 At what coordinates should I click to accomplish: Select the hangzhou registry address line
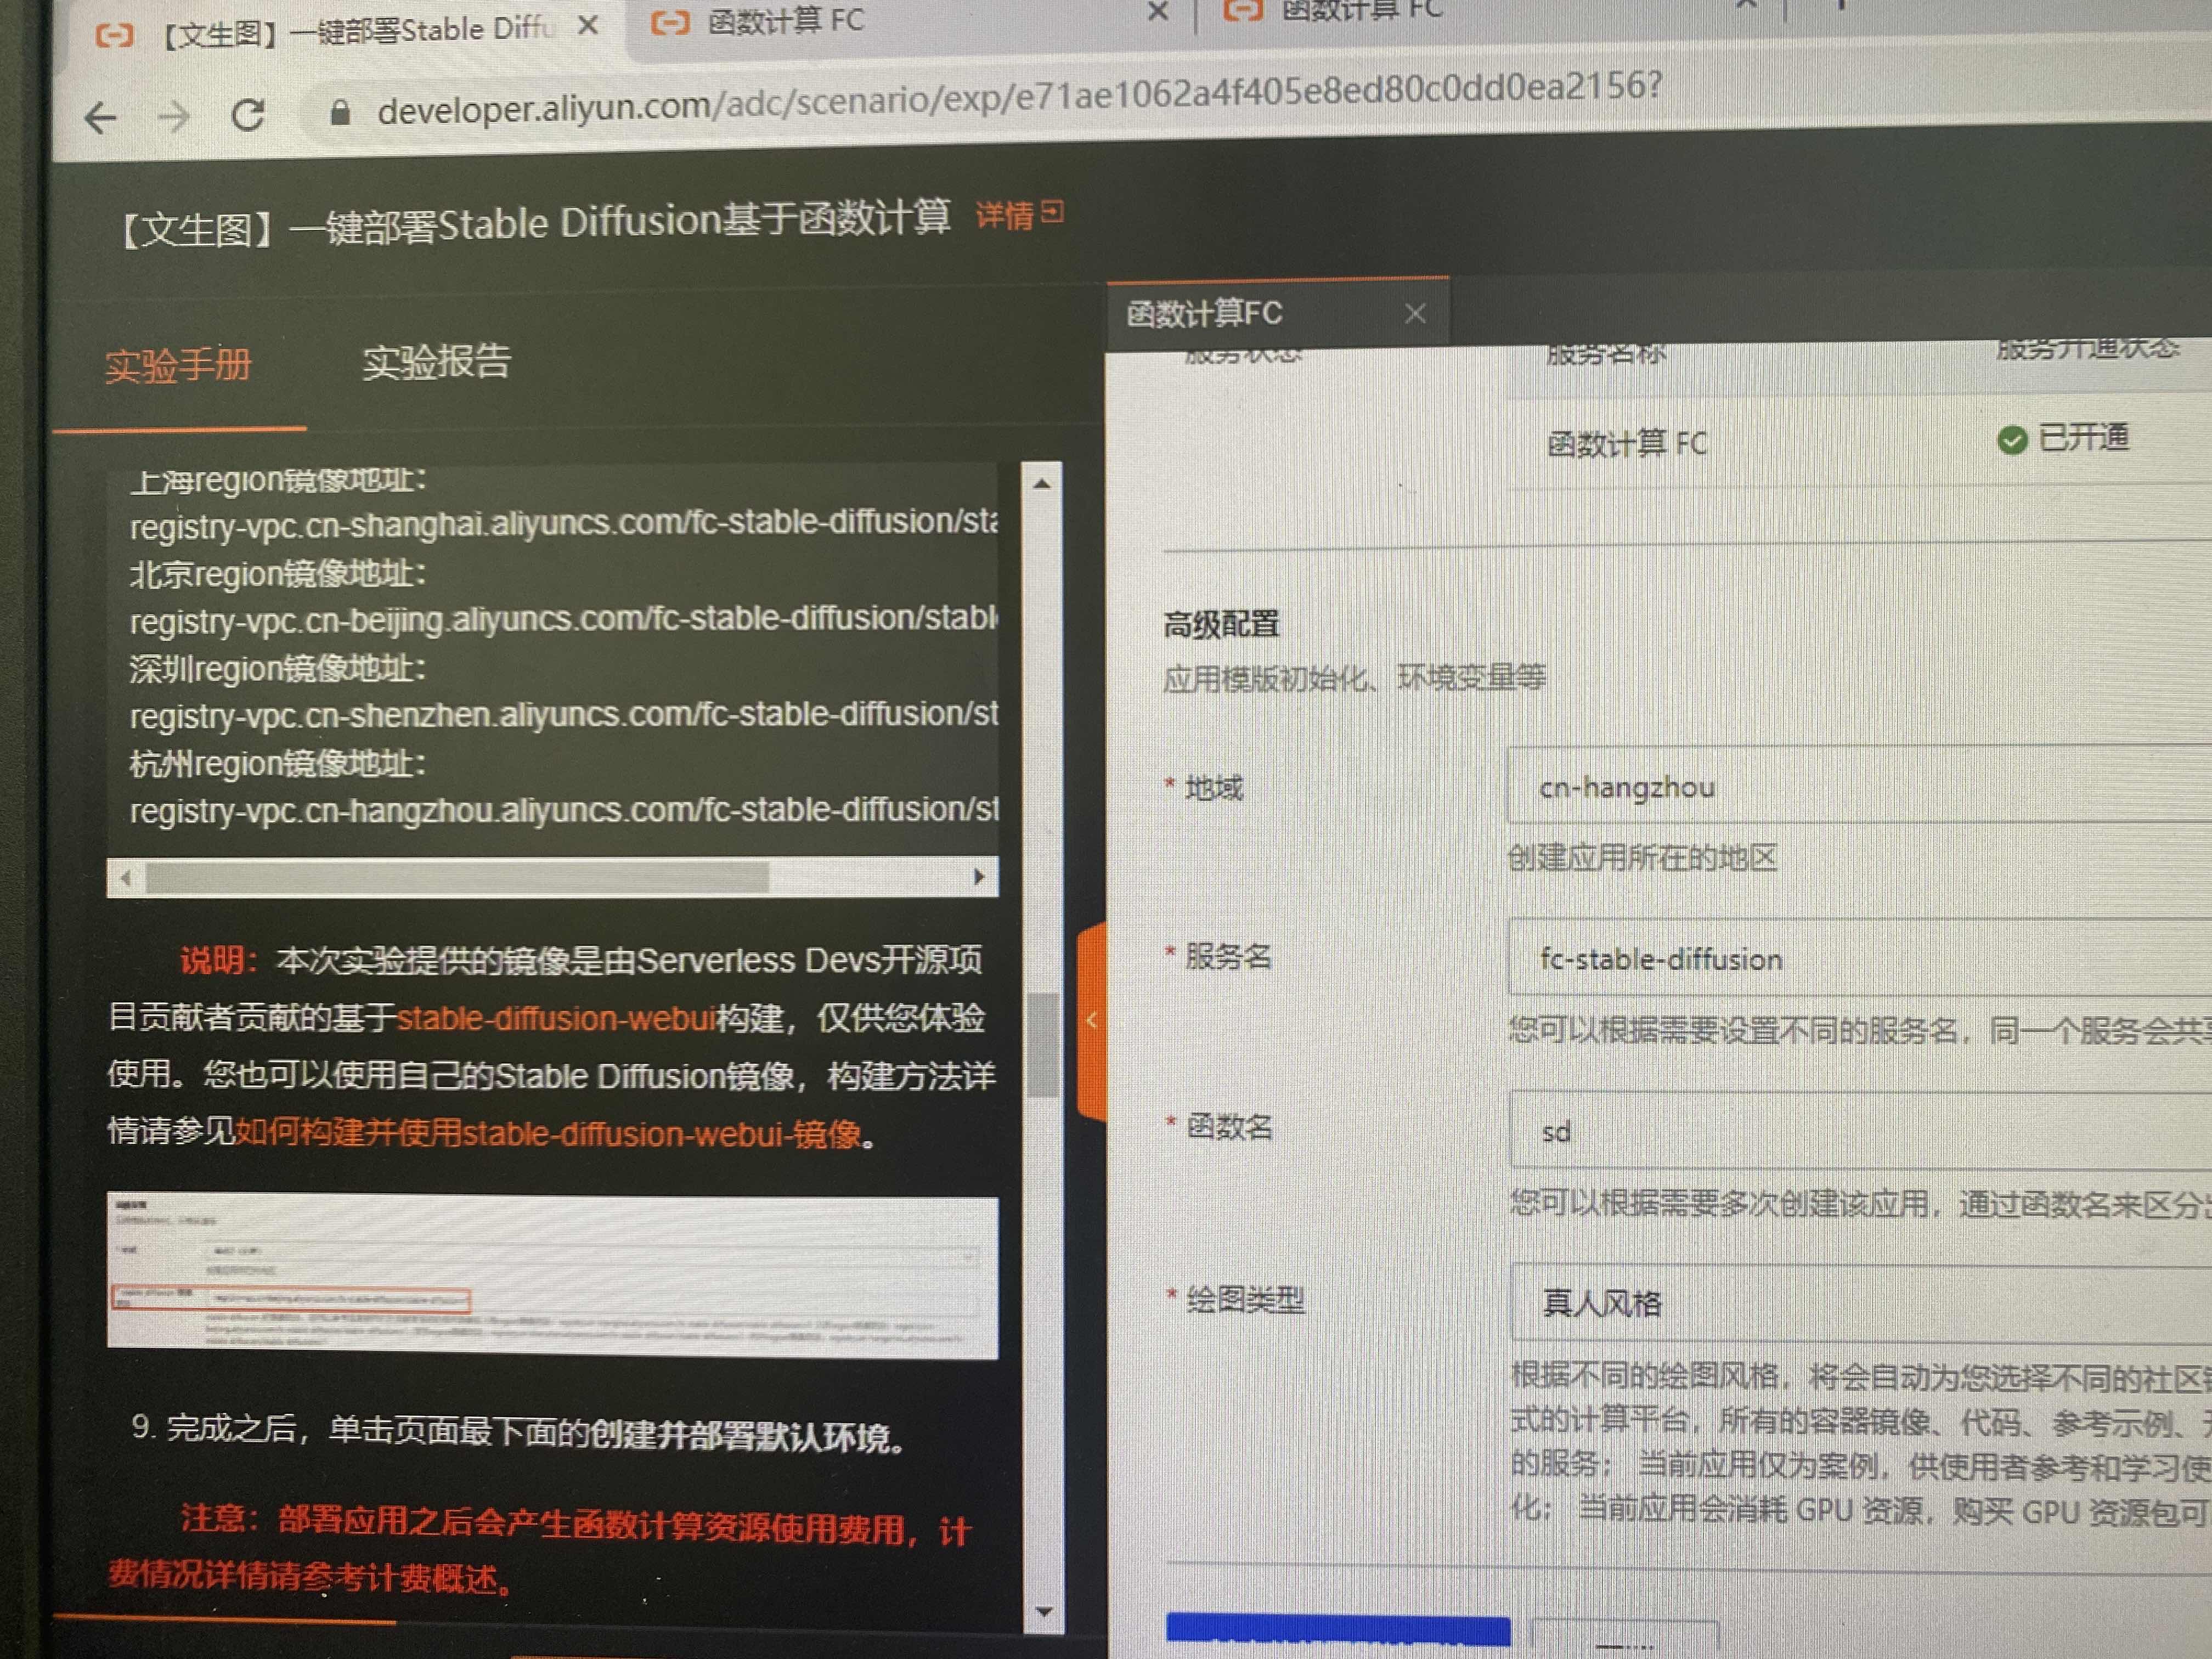tap(564, 810)
